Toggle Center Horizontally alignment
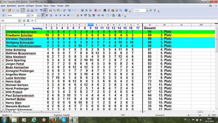Image resolution: width=218 pixels, height=123 pixels. (60, 15)
